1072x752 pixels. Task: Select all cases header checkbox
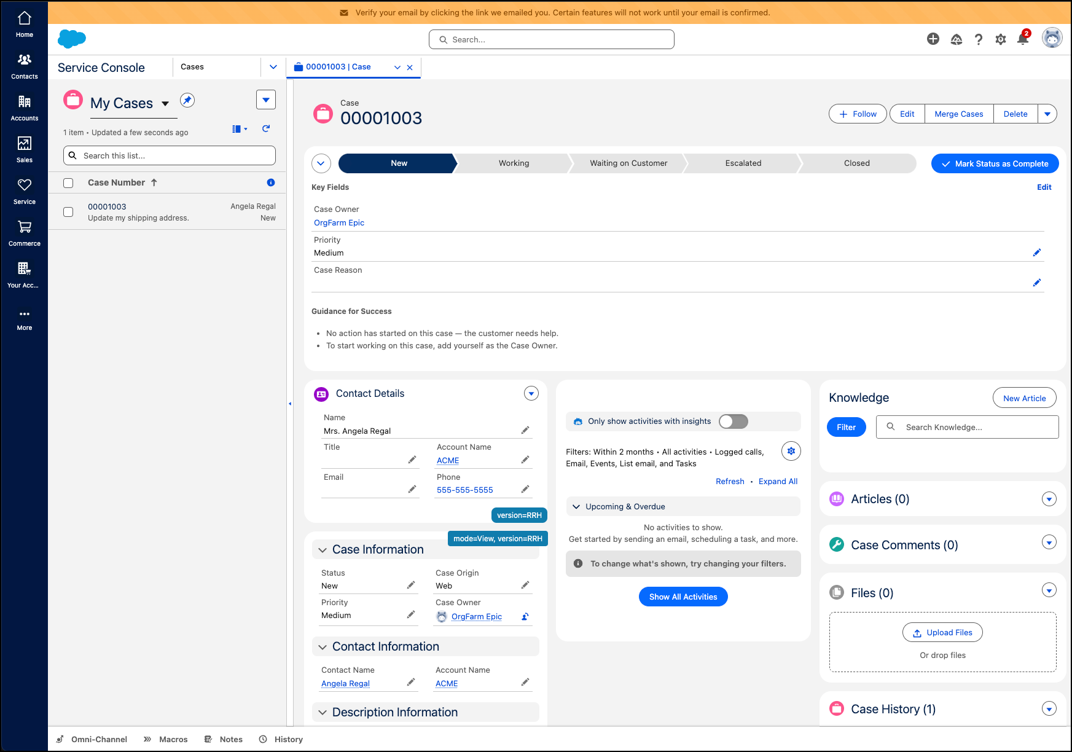pyautogui.click(x=68, y=183)
